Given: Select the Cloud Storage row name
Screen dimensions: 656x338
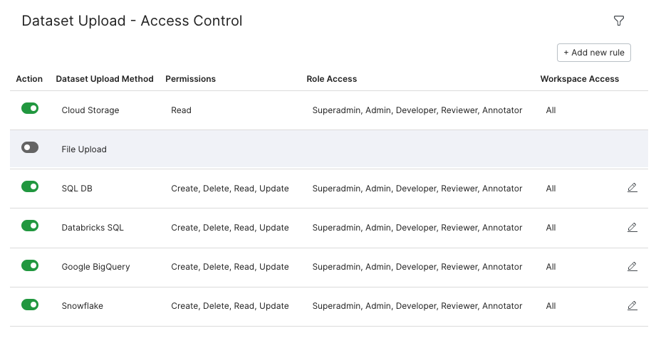Looking at the screenshot, I should point(90,110).
